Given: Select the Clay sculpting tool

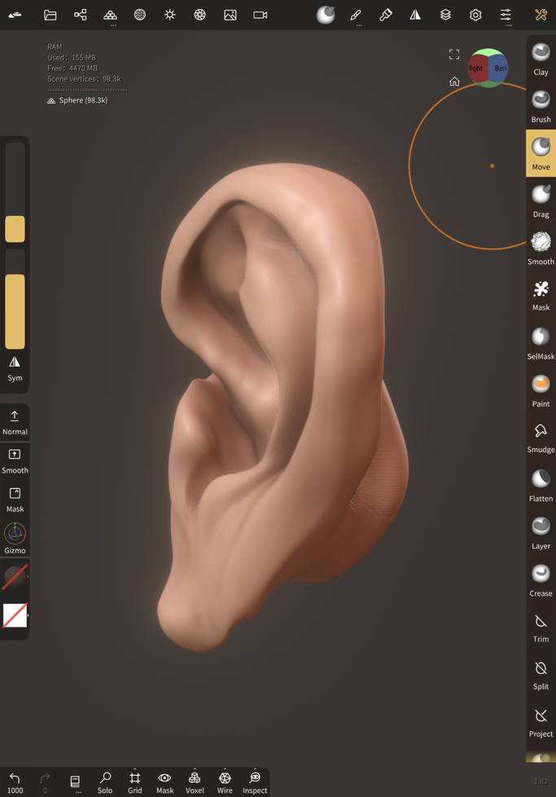Looking at the screenshot, I should tap(541, 57).
